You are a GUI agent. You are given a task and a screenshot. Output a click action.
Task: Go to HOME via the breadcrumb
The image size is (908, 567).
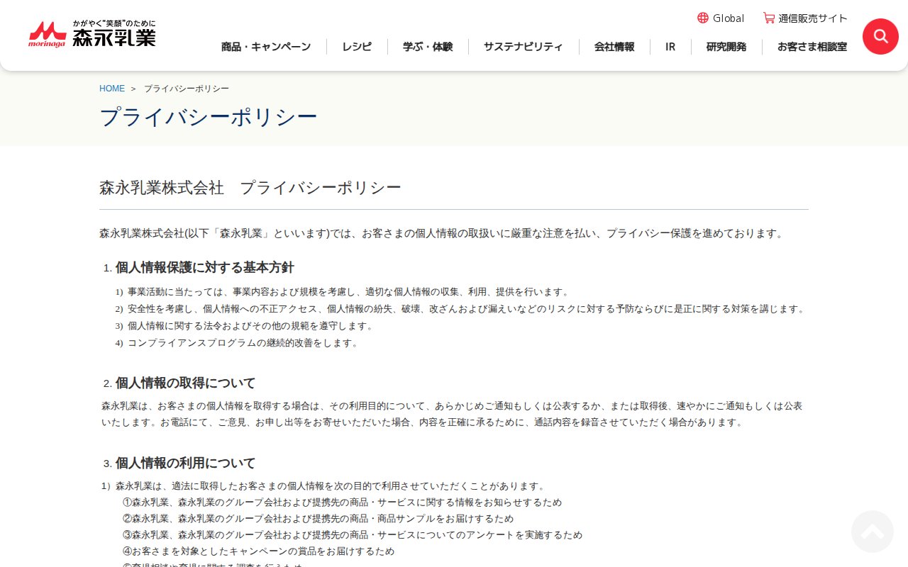[112, 89]
